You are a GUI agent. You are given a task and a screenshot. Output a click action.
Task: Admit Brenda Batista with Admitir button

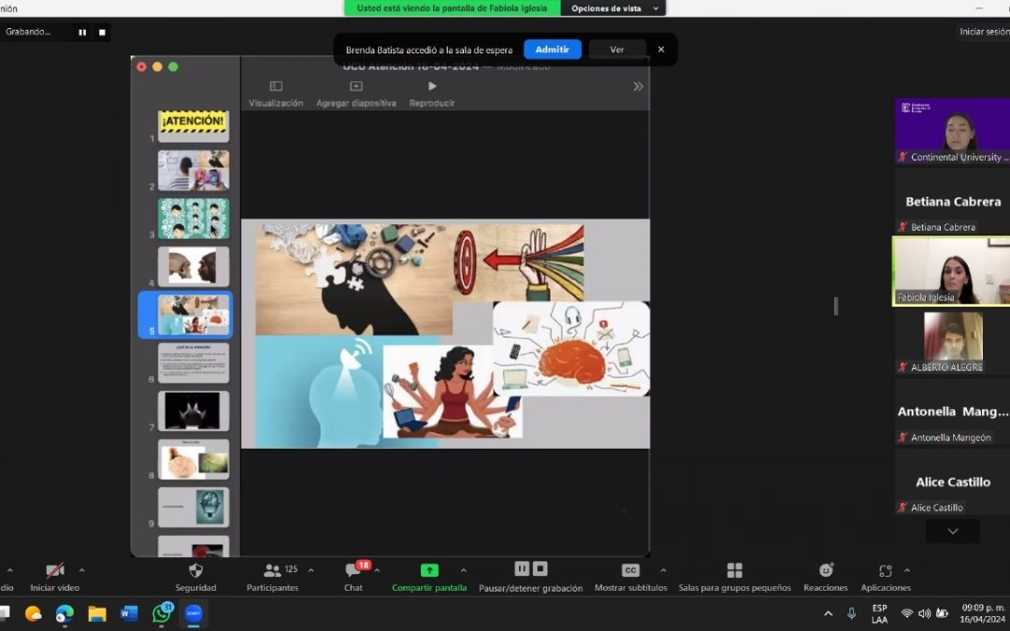pos(552,50)
